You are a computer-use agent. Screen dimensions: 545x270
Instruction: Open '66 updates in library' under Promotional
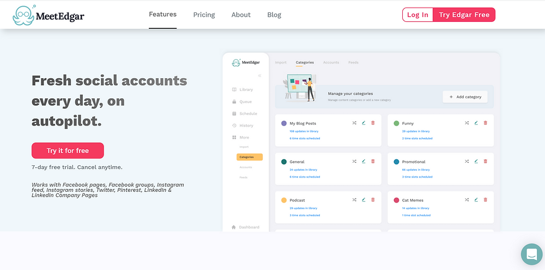coord(416,170)
